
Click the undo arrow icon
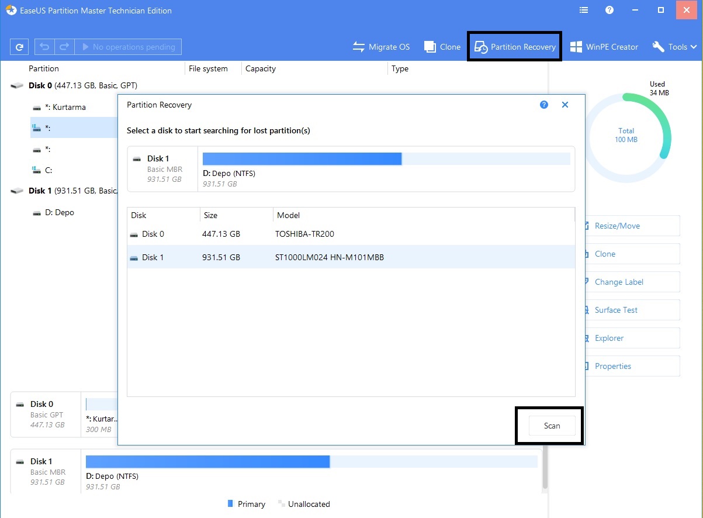(x=44, y=47)
